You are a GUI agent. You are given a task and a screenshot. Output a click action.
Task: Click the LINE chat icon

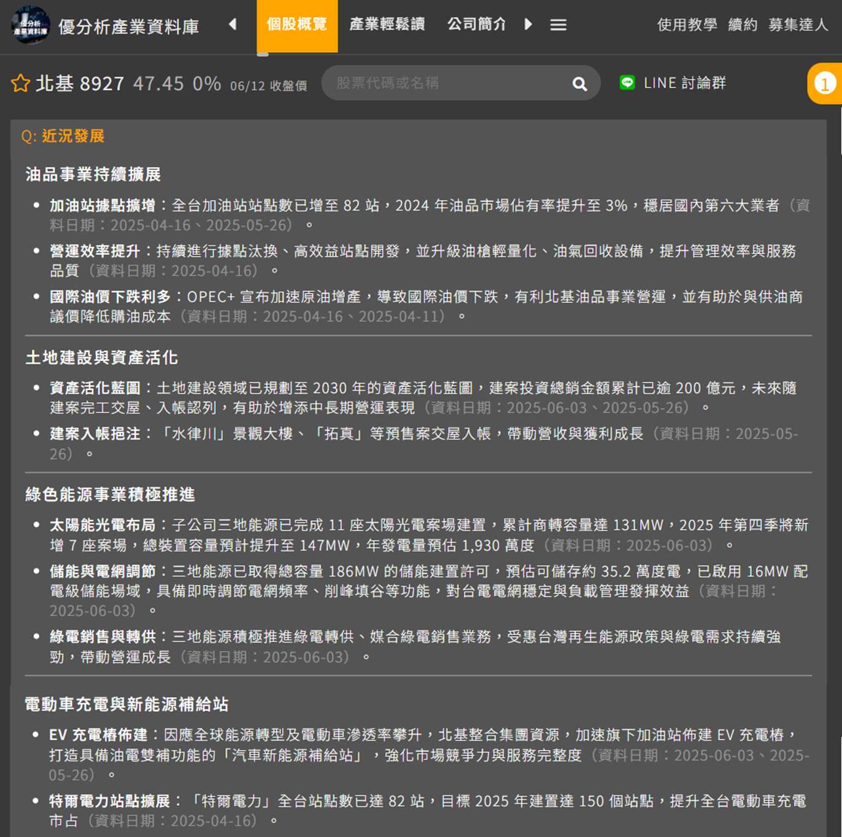pos(627,83)
